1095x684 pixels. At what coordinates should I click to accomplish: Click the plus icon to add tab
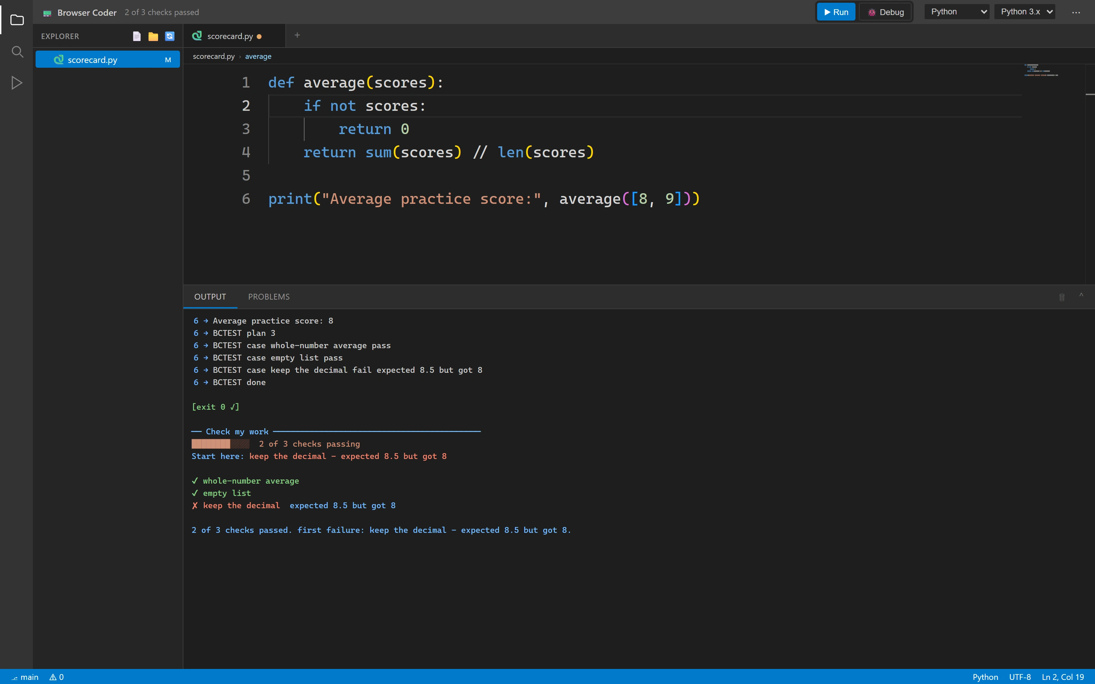297,35
